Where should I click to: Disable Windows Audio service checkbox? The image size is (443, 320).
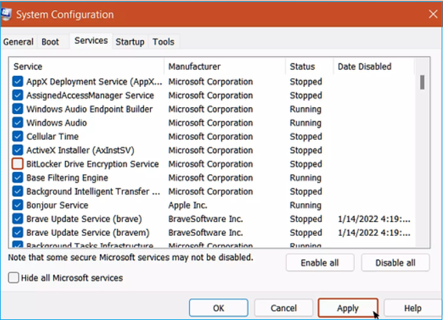pos(18,123)
